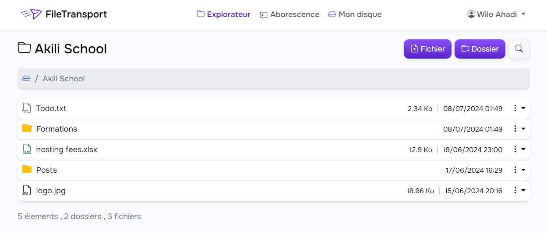Click the search magnifier icon button
This screenshot has height=233, width=547.
click(x=519, y=49)
